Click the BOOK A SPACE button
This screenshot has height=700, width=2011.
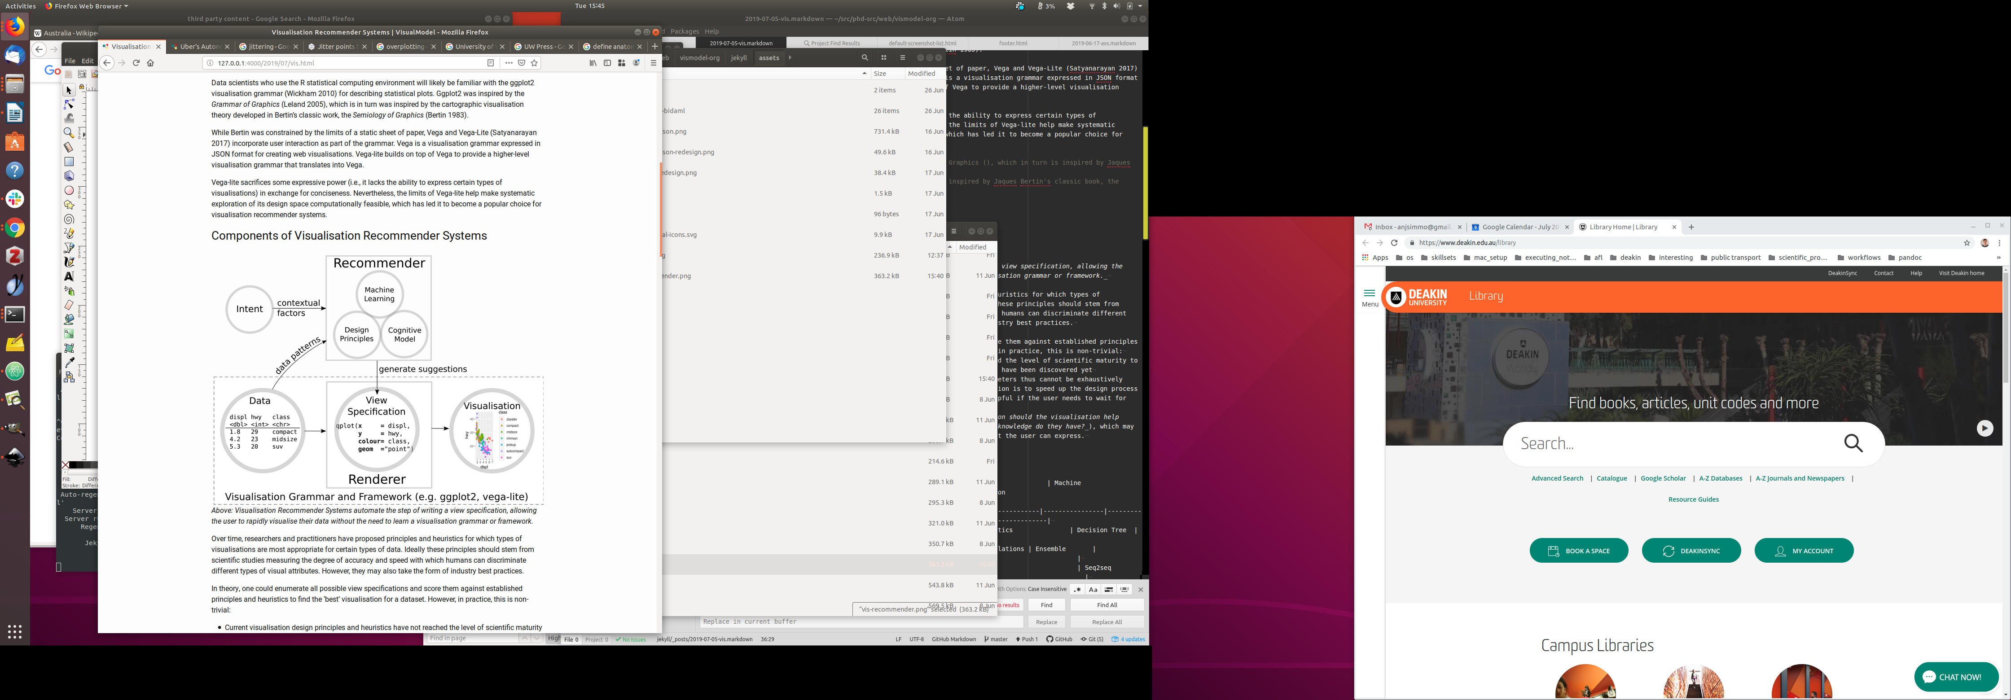point(1579,551)
